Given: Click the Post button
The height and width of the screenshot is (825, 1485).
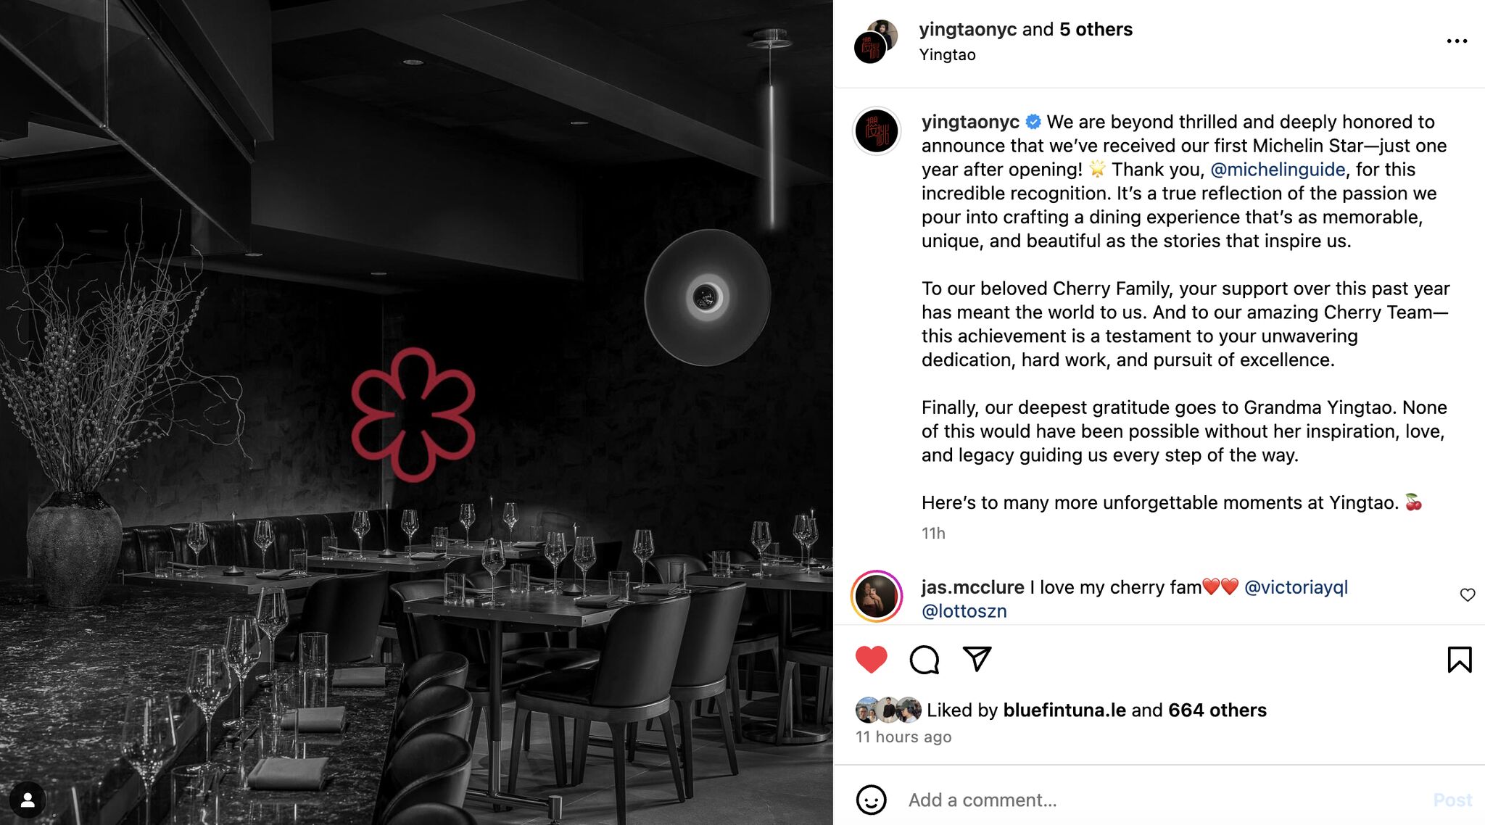Looking at the screenshot, I should [x=1452, y=800].
